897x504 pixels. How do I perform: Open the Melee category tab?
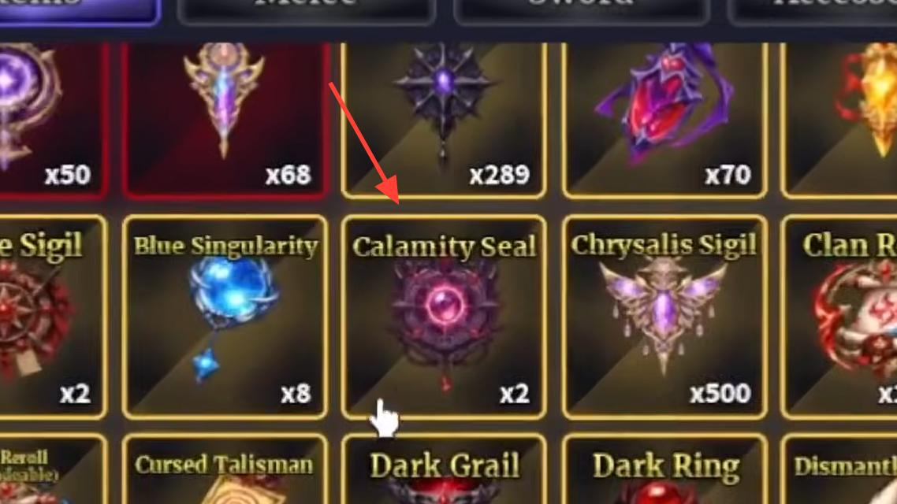(306, 12)
